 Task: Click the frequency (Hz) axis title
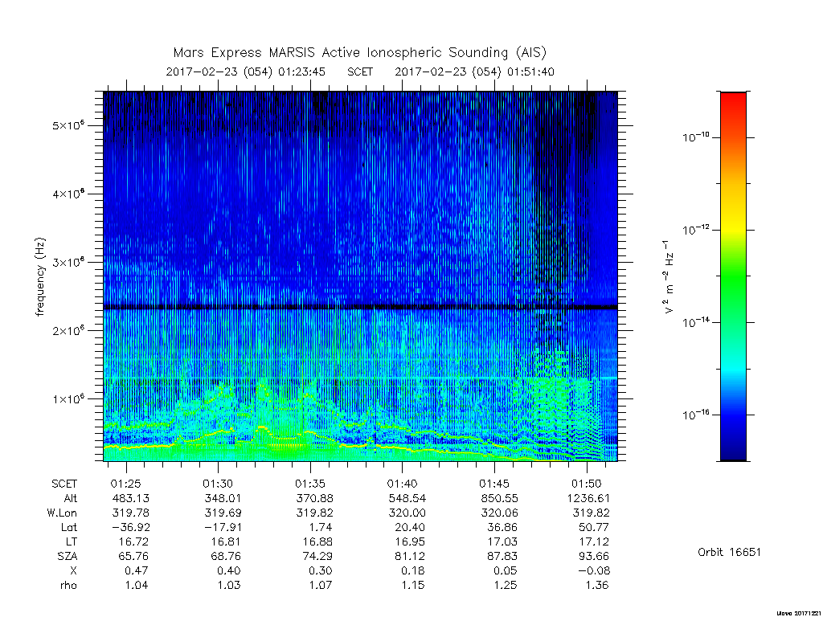(40, 277)
